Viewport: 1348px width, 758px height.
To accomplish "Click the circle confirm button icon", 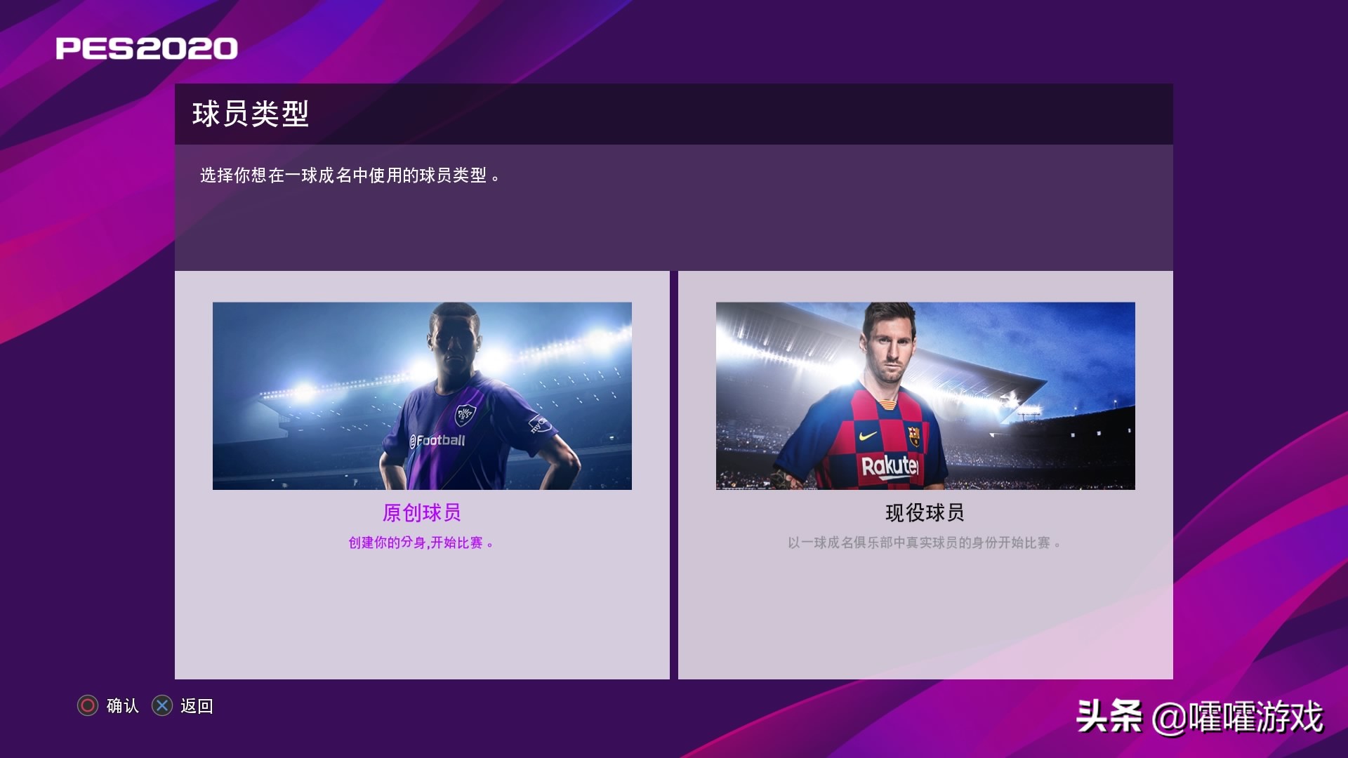I will 88,705.
